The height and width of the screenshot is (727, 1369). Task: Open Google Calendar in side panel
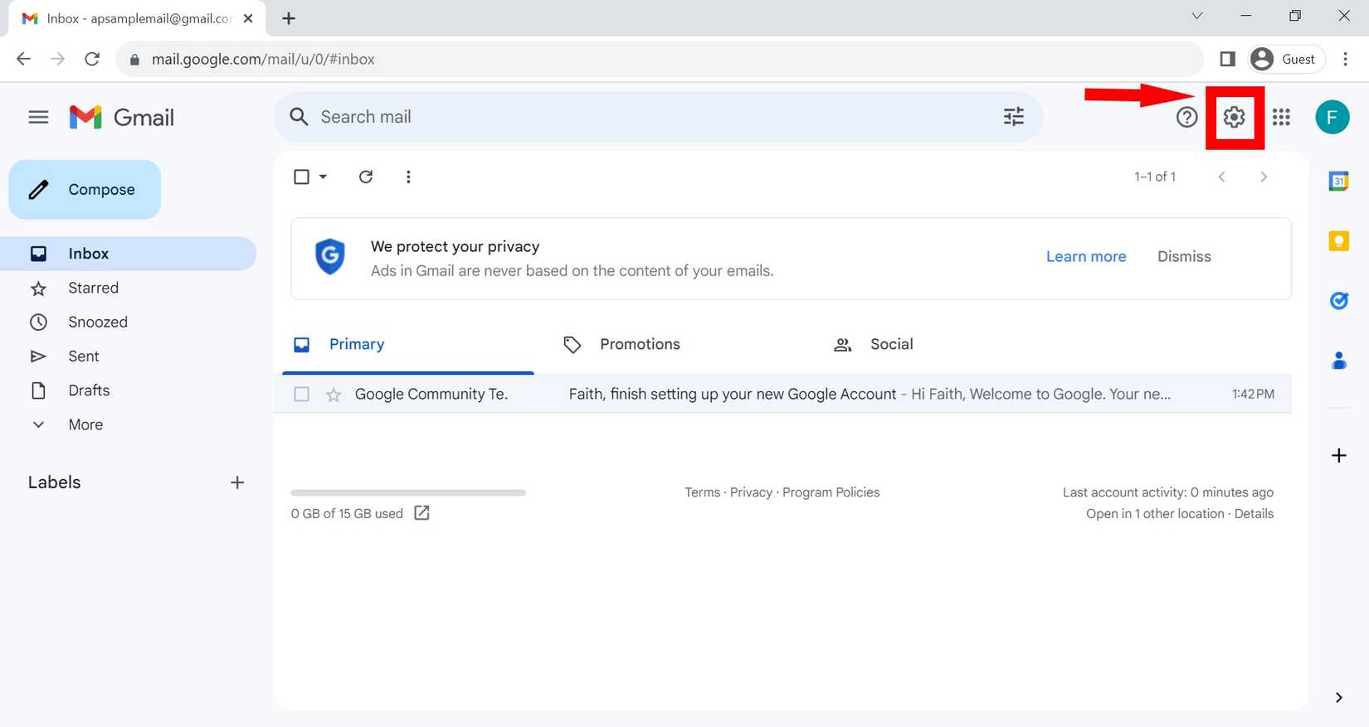tap(1338, 181)
